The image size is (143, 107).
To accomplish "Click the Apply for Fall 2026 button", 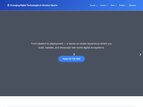I will point(71,59).
